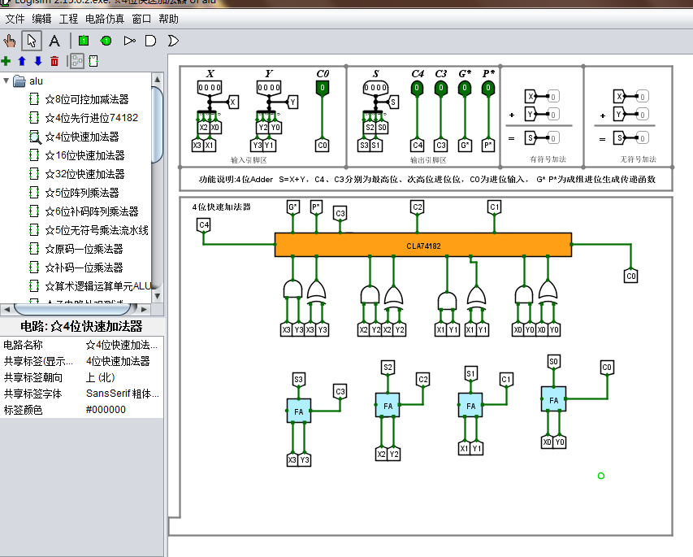Open the 文件 menu
This screenshot has width=693, height=557.
15,19
